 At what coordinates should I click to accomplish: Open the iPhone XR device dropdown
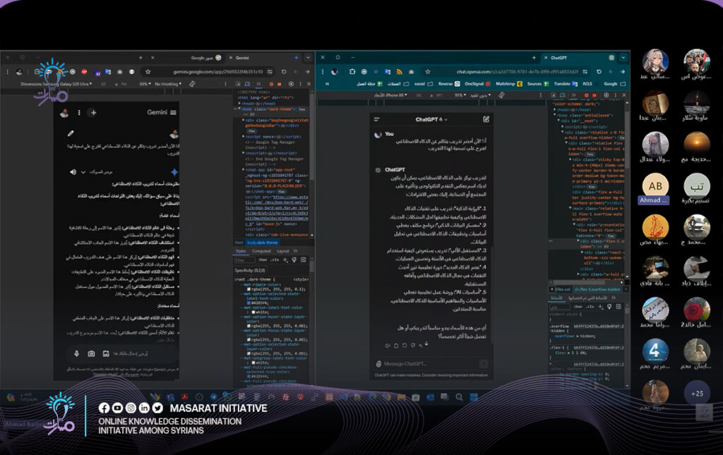coord(390,95)
